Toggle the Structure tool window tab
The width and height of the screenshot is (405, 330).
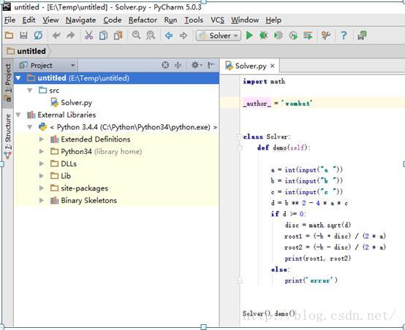point(8,137)
